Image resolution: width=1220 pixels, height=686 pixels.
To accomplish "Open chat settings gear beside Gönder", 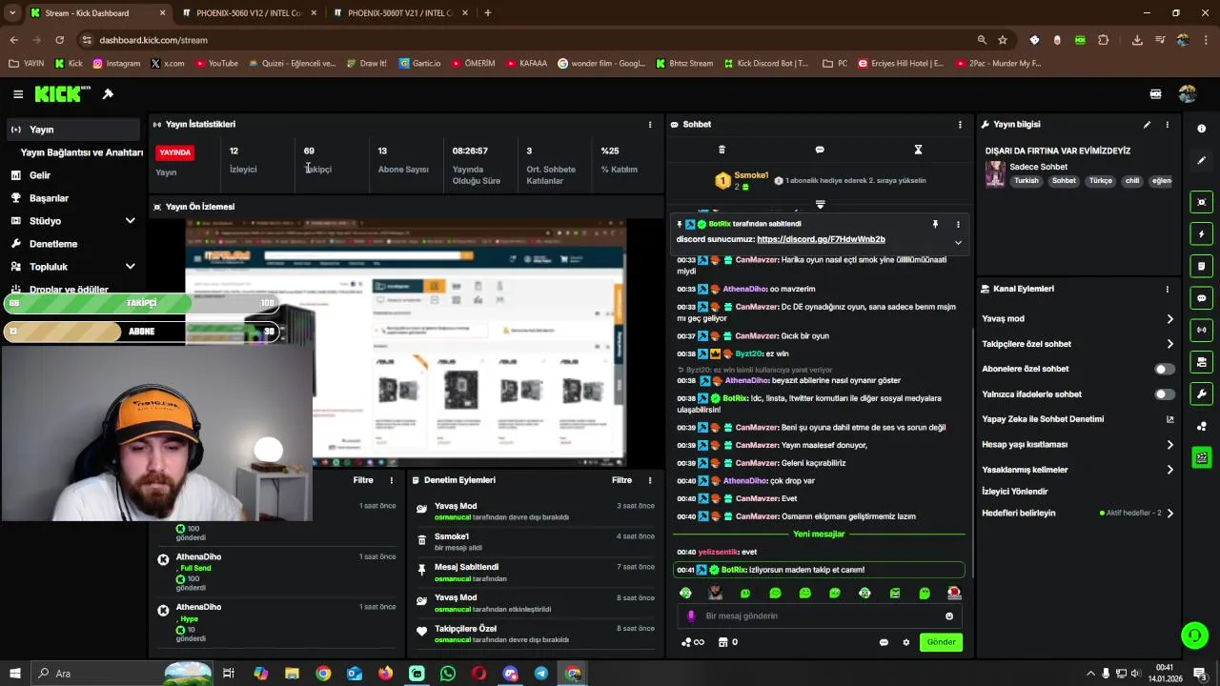I will pyautogui.click(x=906, y=642).
